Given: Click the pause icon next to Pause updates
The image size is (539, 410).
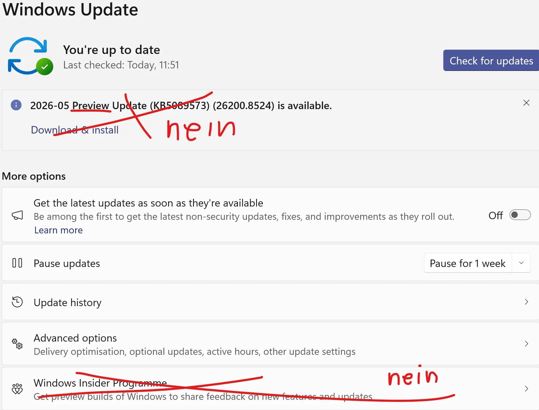Looking at the screenshot, I should 17,263.
